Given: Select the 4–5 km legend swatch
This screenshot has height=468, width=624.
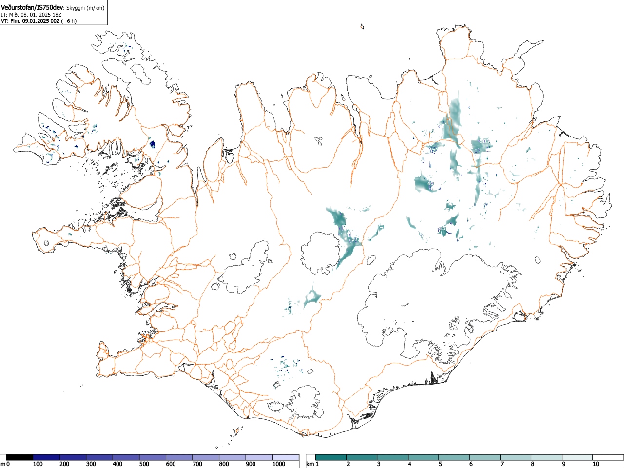Looking at the screenshot, I should 423,457.
